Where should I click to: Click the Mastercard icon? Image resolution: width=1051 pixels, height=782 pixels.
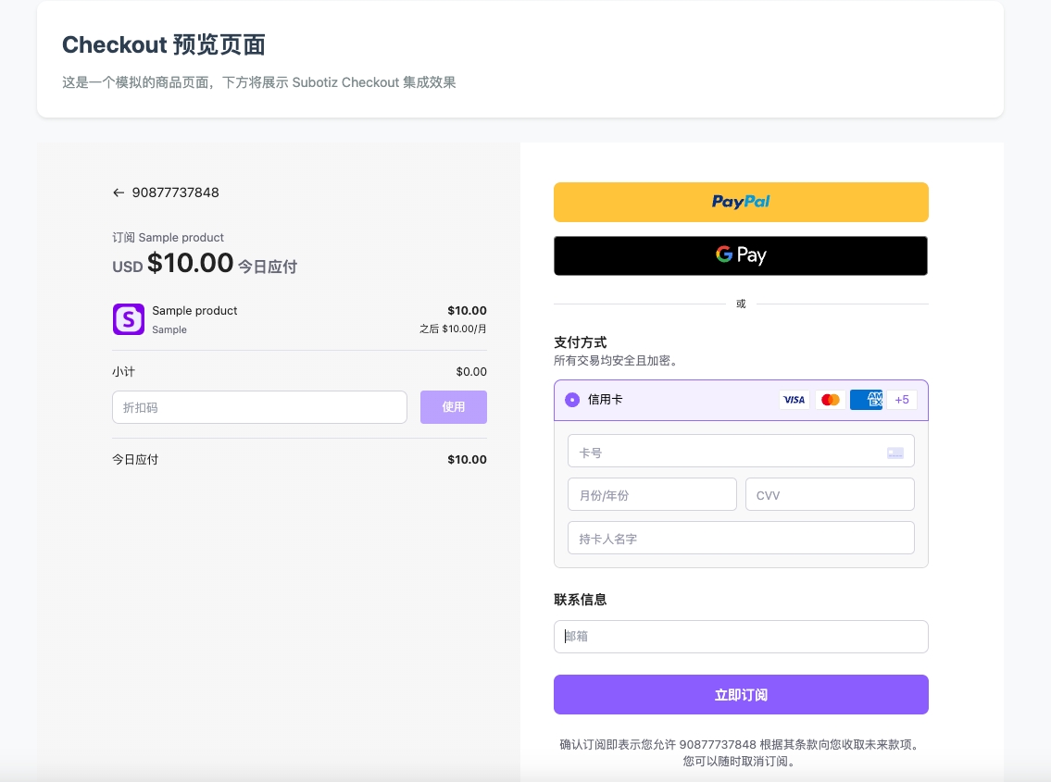click(831, 400)
